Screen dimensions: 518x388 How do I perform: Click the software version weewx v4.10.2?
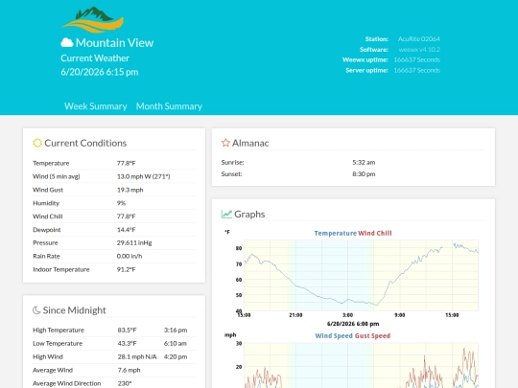[419, 50]
